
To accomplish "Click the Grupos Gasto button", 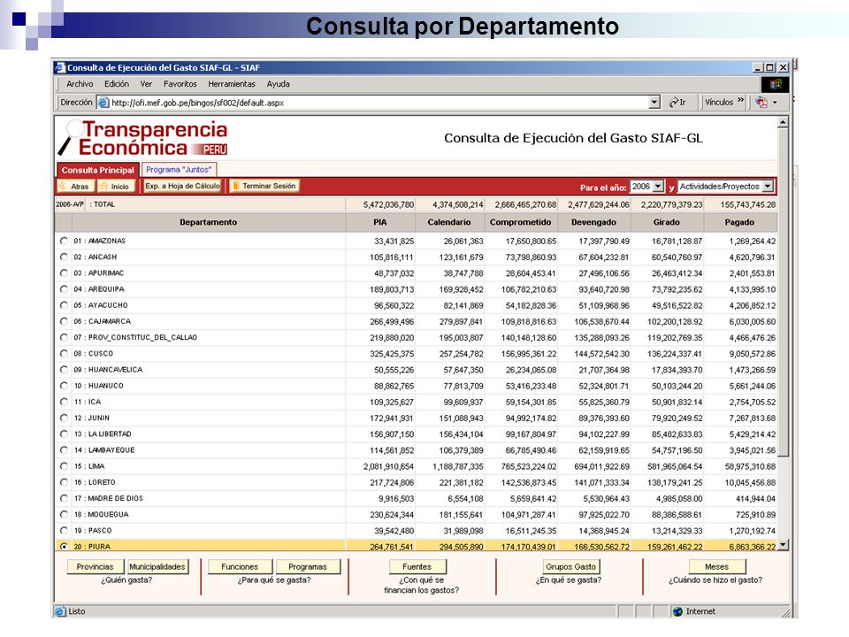I will [x=570, y=566].
